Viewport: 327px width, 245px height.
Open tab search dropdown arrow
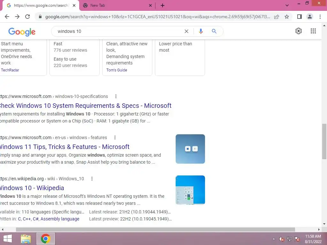287,5
